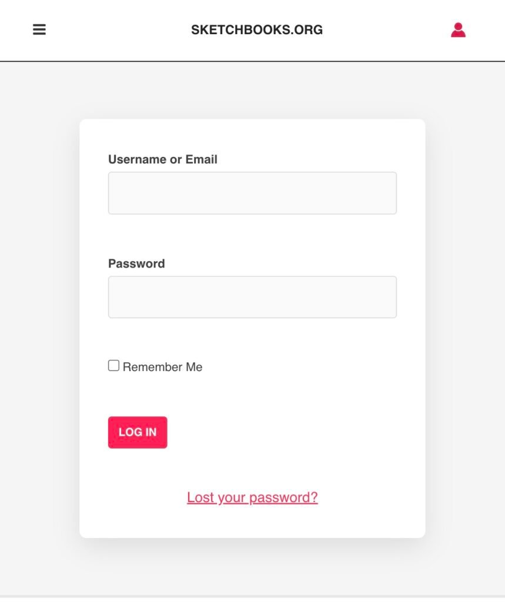505x602 pixels.
Task: Focus the Username or Email field
Action: [252, 192]
